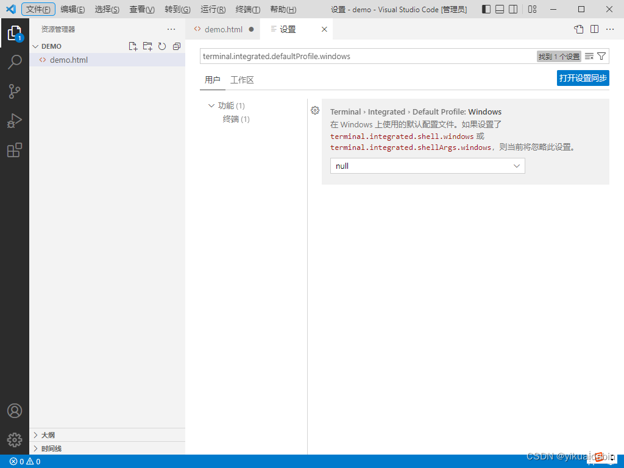Click the VS Code logo icon
Image resolution: width=624 pixels, height=468 pixels.
(x=11, y=9)
